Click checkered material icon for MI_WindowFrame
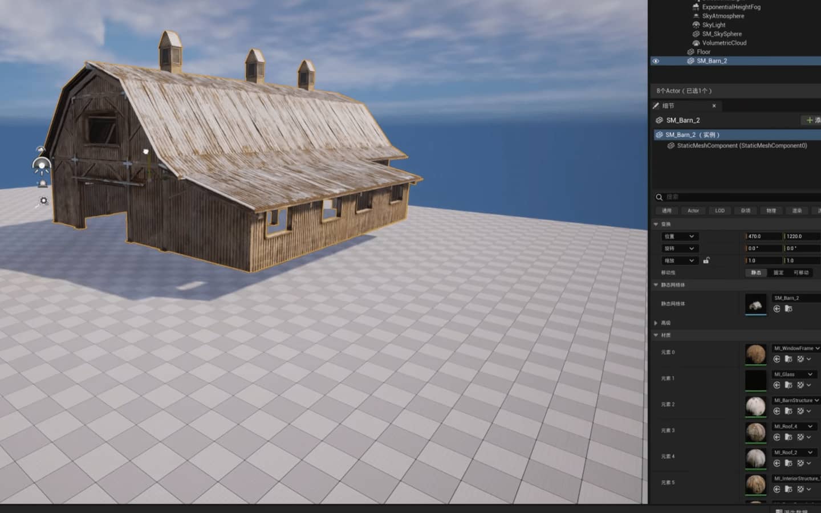 [800, 359]
